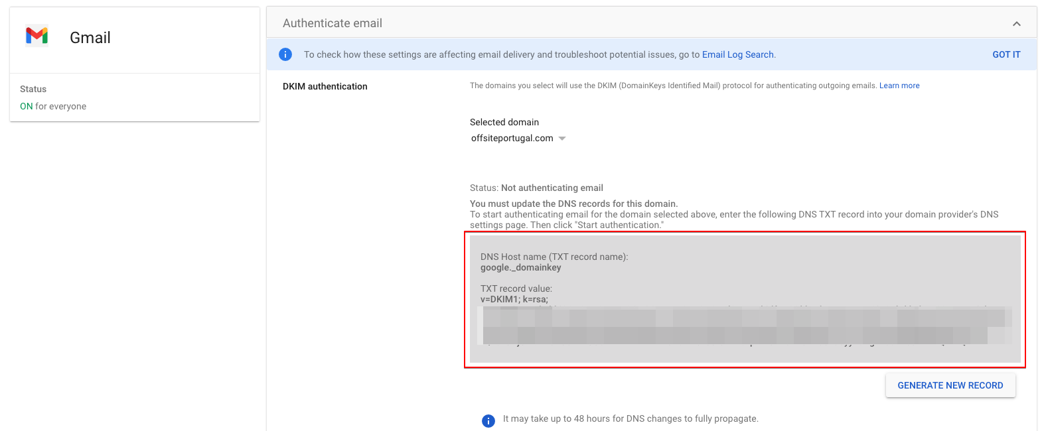The width and height of the screenshot is (1042, 431).
Task: Select the DKIM authentication label
Action: pos(325,86)
